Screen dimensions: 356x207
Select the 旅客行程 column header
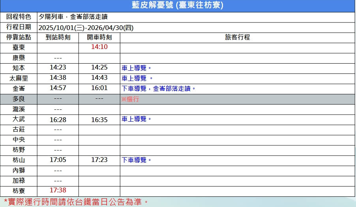(237, 38)
